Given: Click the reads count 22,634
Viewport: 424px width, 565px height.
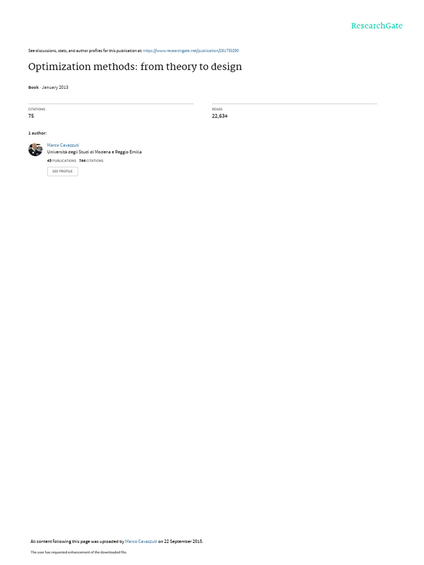Looking at the screenshot, I should click(220, 116).
